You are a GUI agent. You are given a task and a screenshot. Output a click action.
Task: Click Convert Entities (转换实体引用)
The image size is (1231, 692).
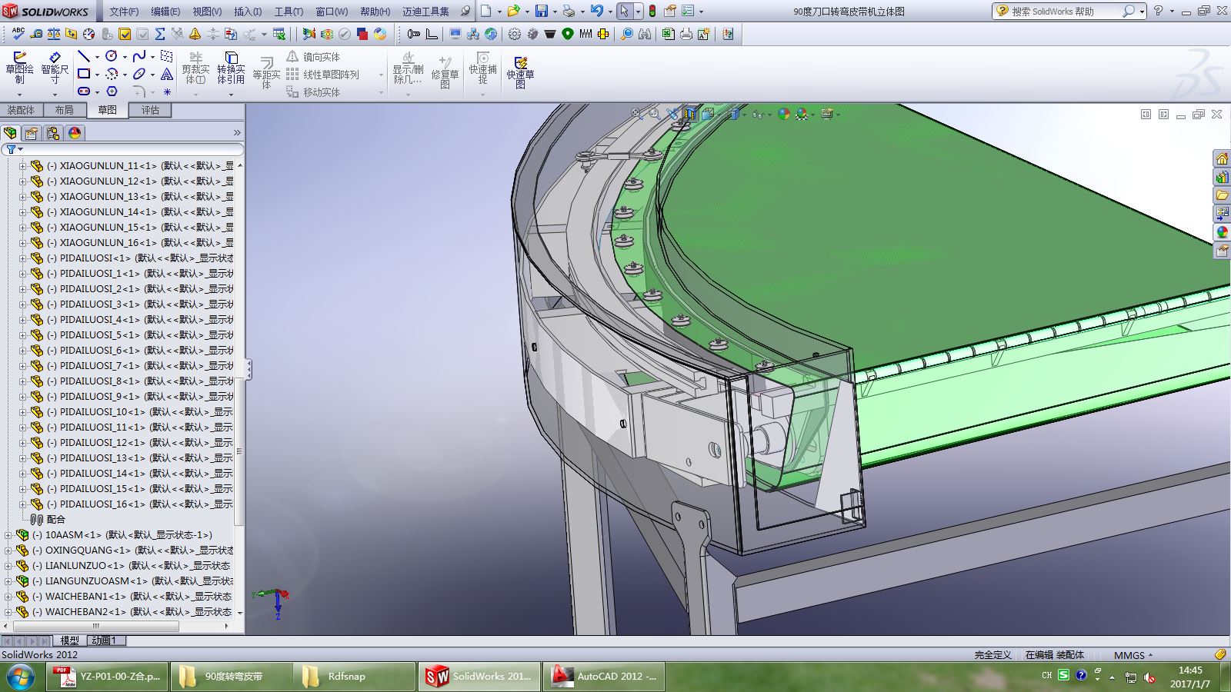pos(231,68)
